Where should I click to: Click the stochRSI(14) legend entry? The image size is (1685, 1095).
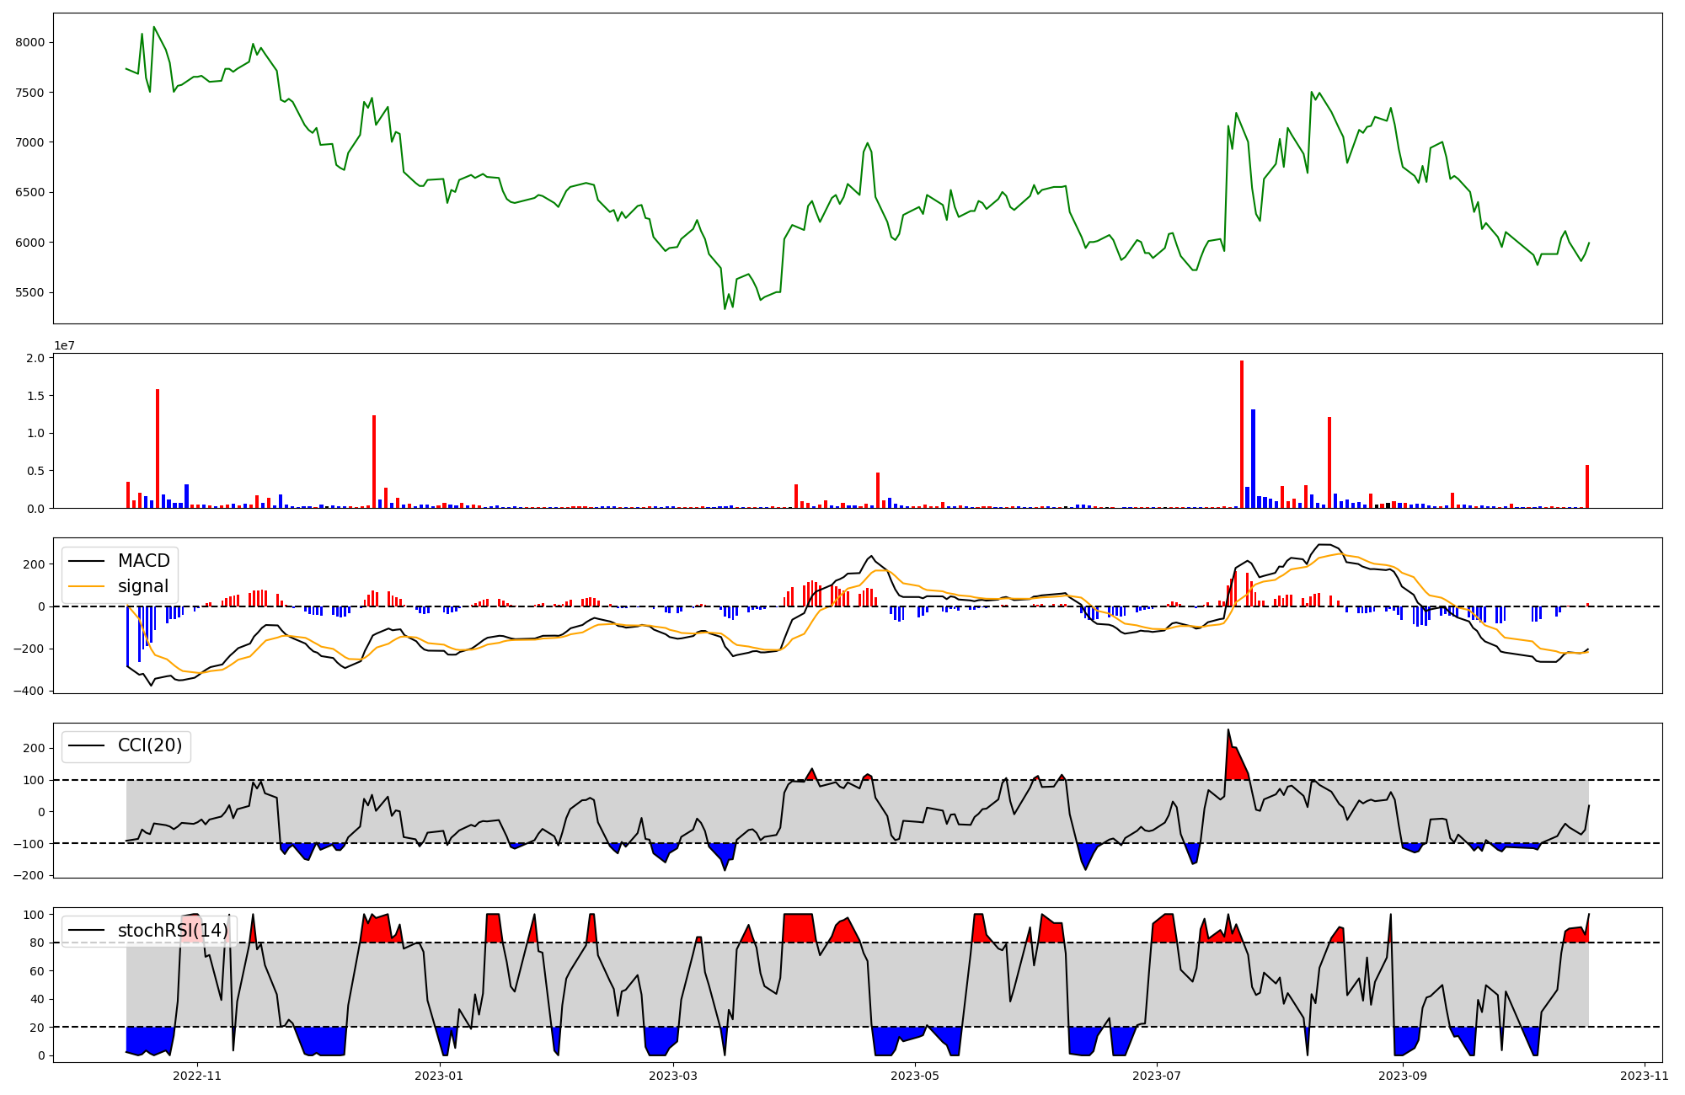[x=172, y=930]
